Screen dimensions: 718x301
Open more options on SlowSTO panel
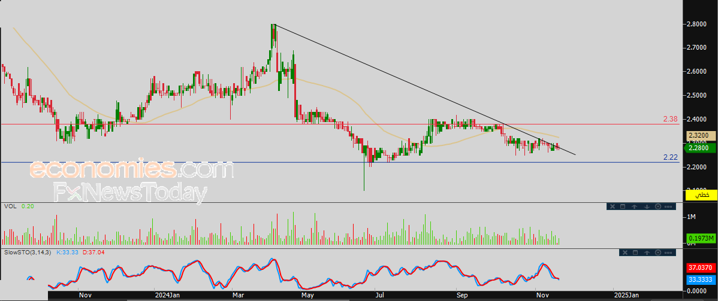point(668,253)
